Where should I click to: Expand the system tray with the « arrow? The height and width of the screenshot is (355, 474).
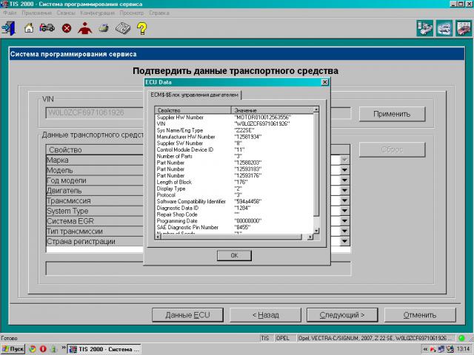(425, 349)
